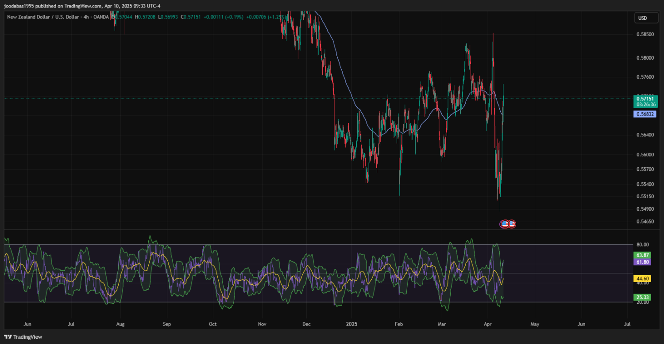This screenshot has height=344, width=664.
Task: Click the green current price label 0.57151
Action: (645, 99)
